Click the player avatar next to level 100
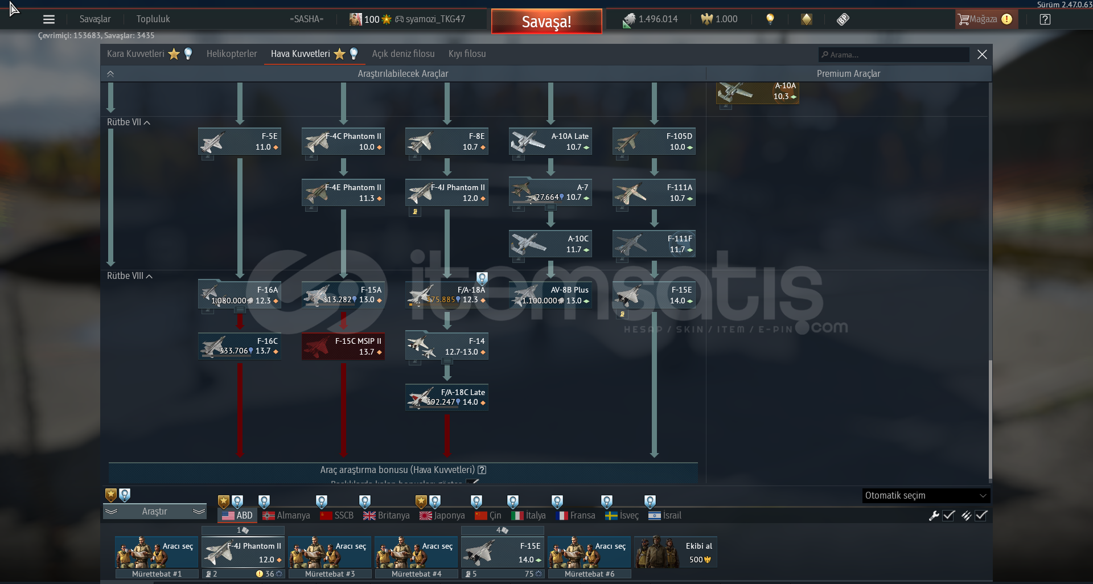 pos(356,19)
